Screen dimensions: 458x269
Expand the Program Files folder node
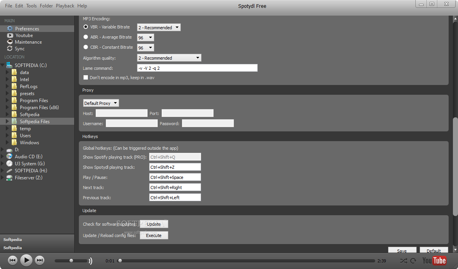click(7, 100)
